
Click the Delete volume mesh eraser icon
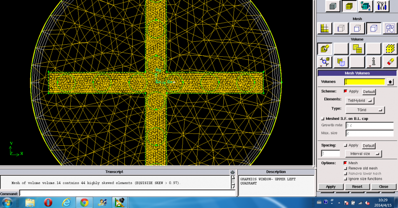[390, 62]
